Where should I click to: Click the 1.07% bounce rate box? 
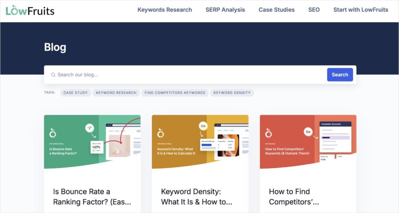(97, 147)
